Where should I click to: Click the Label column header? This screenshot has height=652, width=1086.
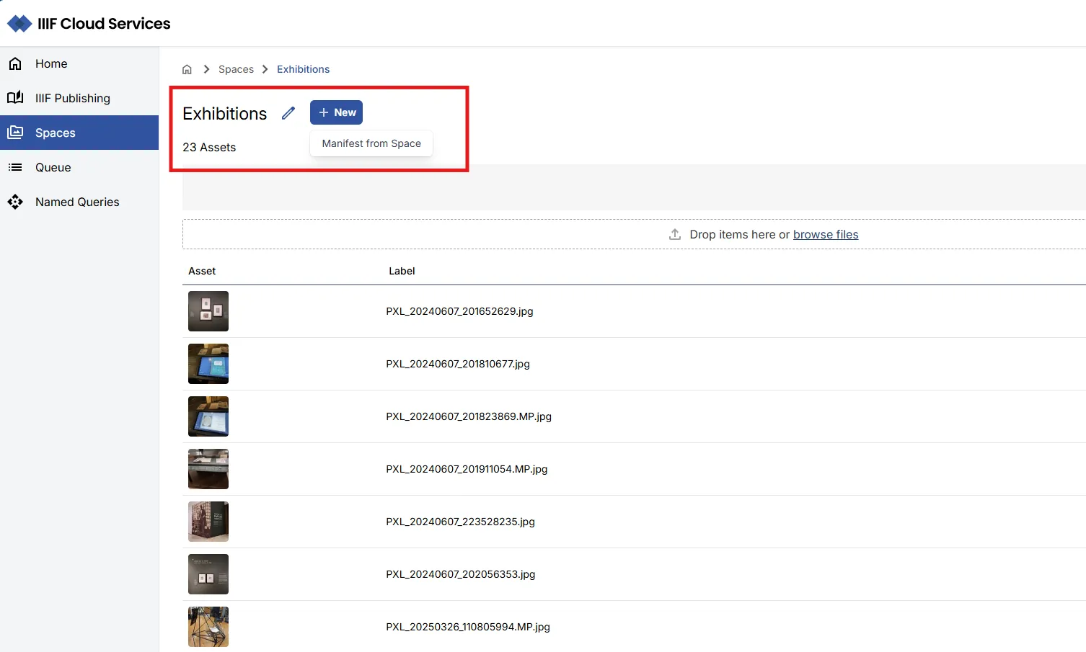pyautogui.click(x=402, y=271)
